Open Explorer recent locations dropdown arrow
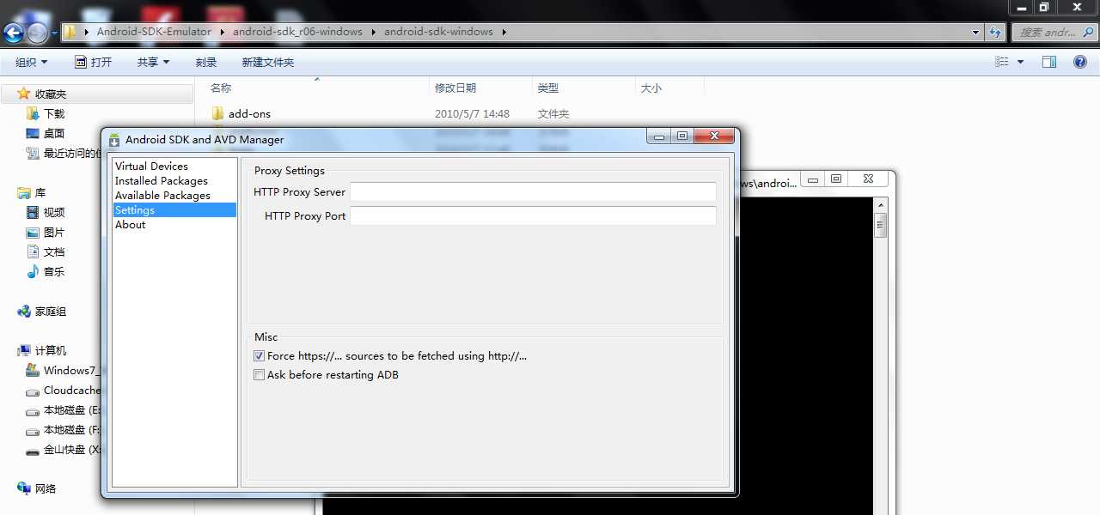The height and width of the screenshot is (515, 1100). tap(54, 33)
